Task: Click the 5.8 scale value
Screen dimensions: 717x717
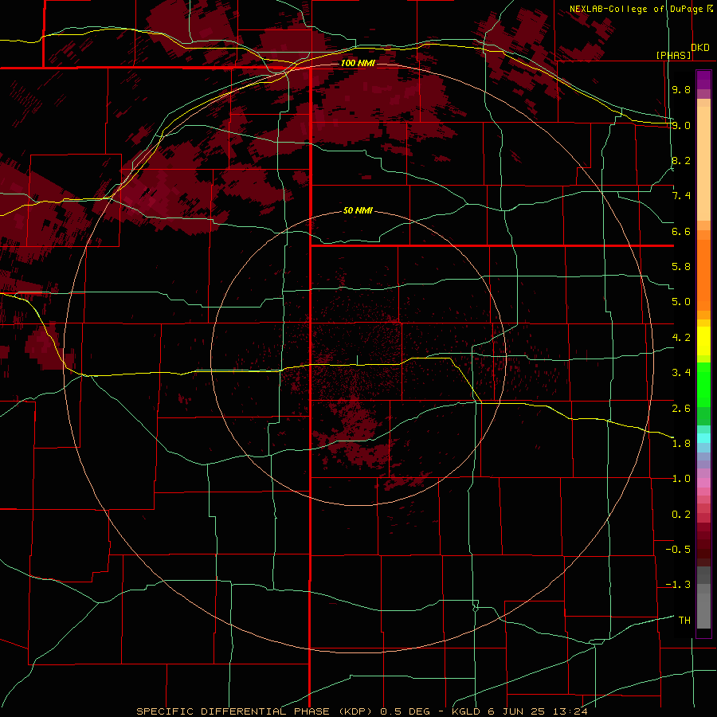Action: pos(681,267)
